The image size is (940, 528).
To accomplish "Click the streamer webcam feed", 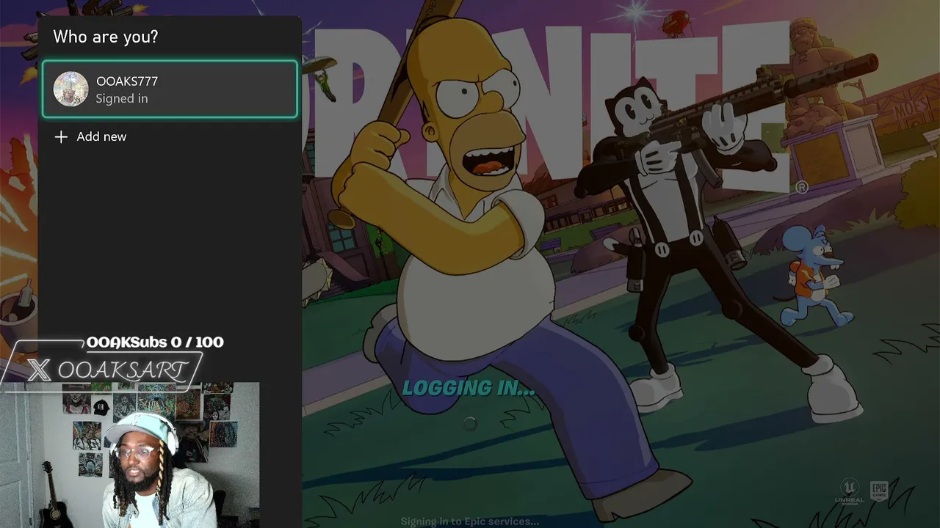I will [129, 455].
